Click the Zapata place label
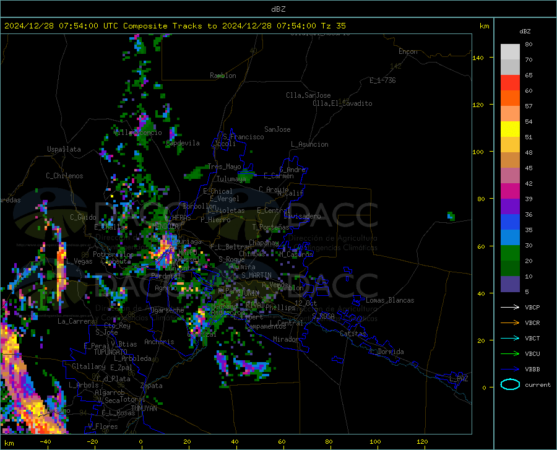The width and height of the screenshot is (557, 450). click(x=152, y=386)
